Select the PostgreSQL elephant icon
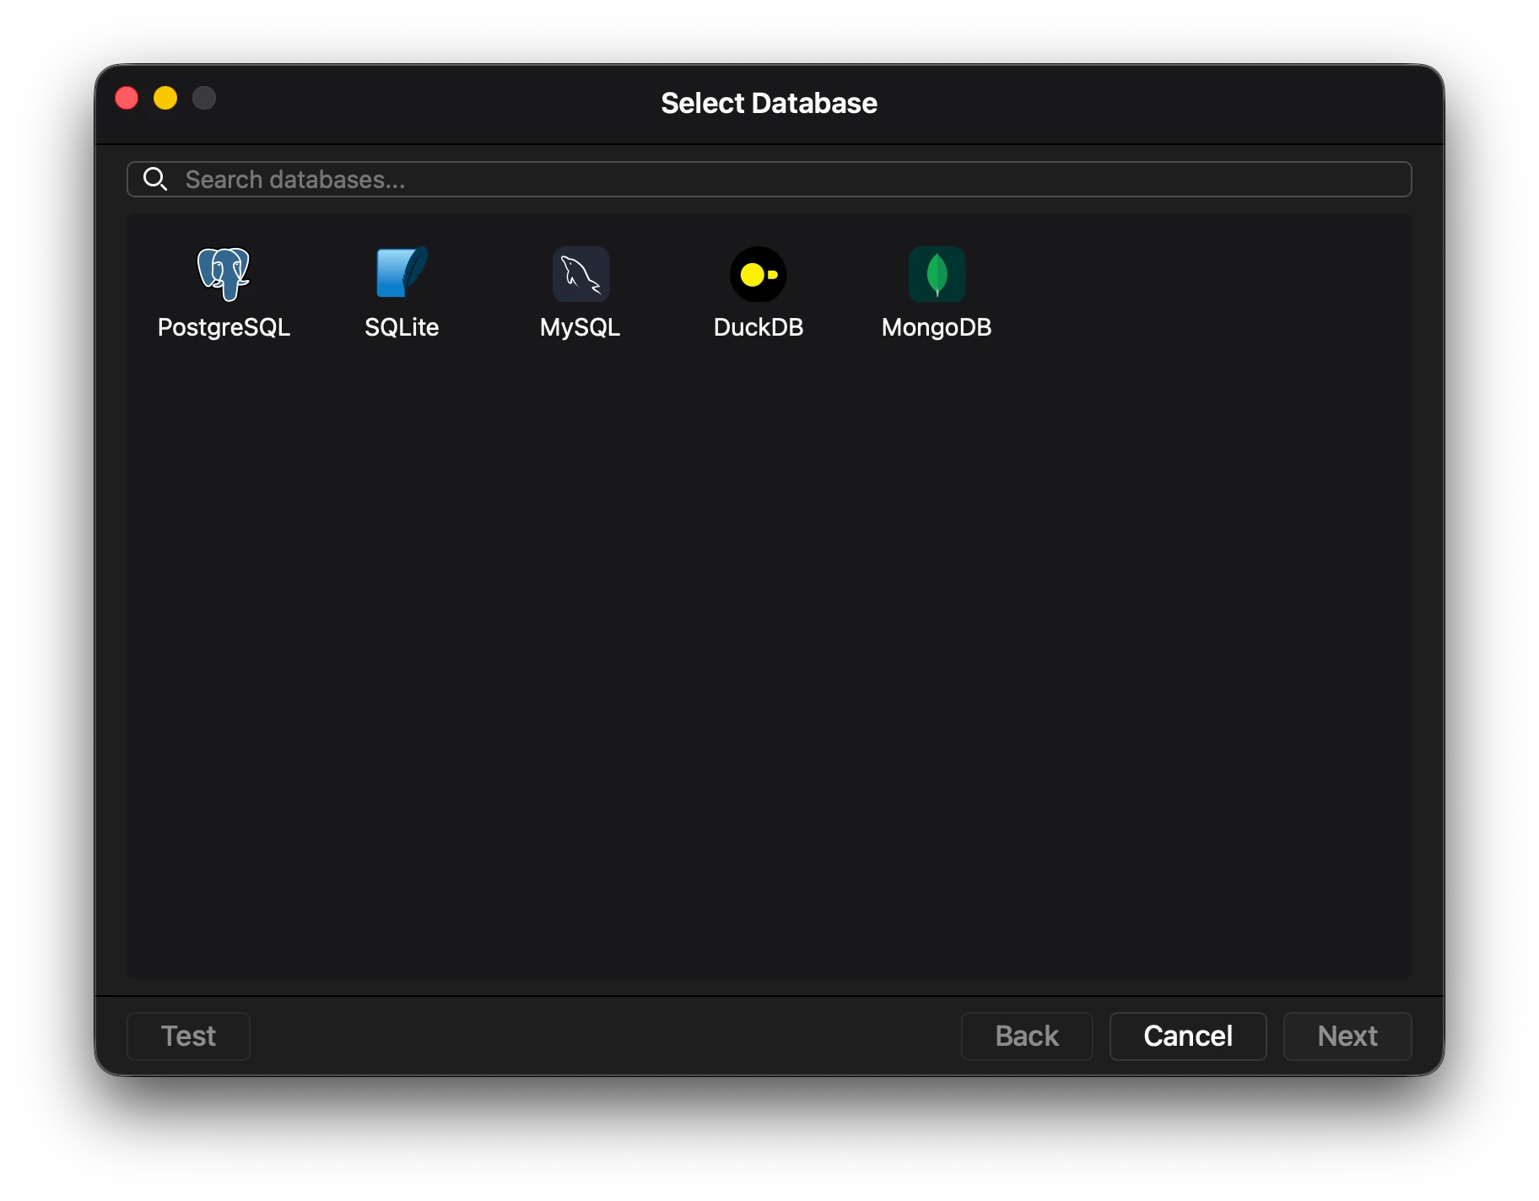Image resolution: width=1539 pixels, height=1201 pixels. coord(224,274)
